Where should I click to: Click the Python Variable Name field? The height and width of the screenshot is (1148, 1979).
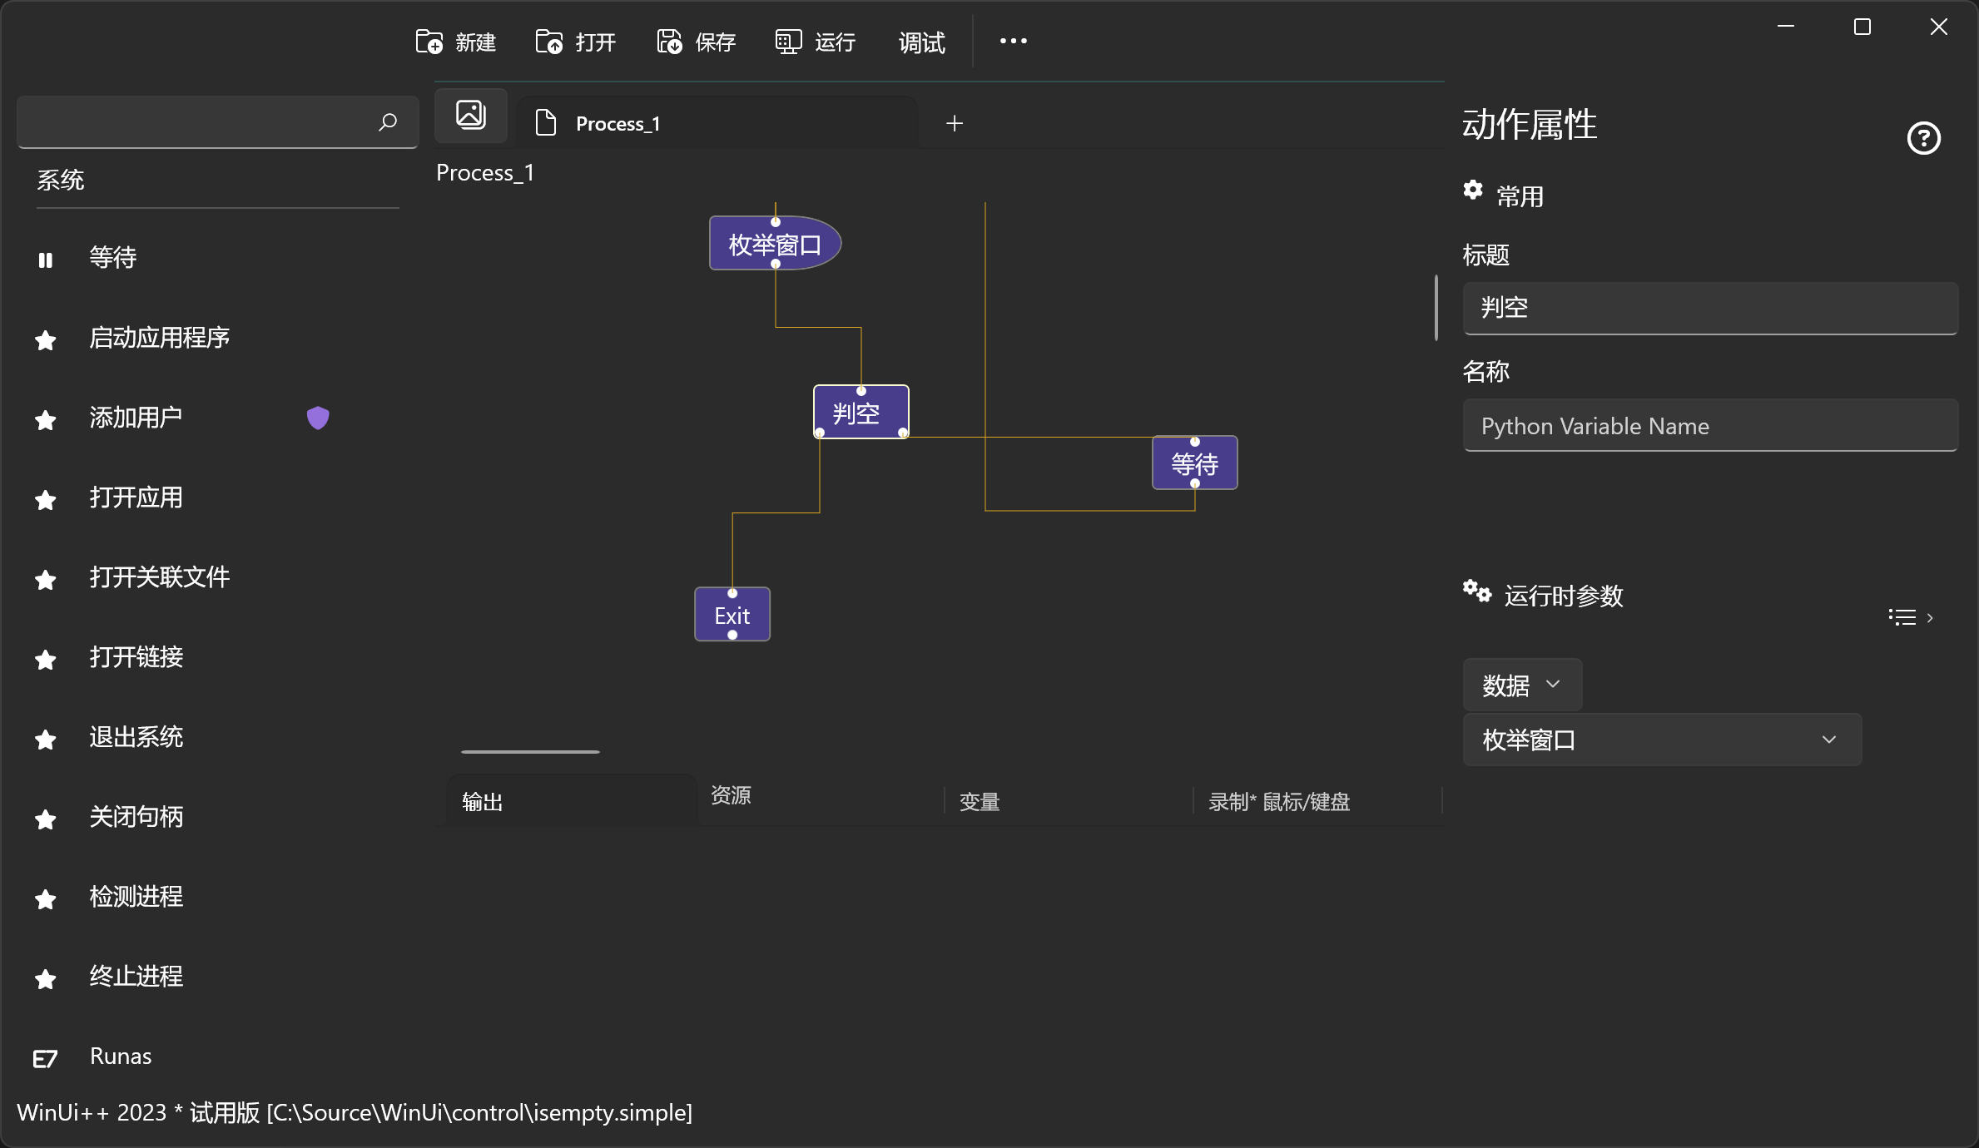(x=1709, y=426)
